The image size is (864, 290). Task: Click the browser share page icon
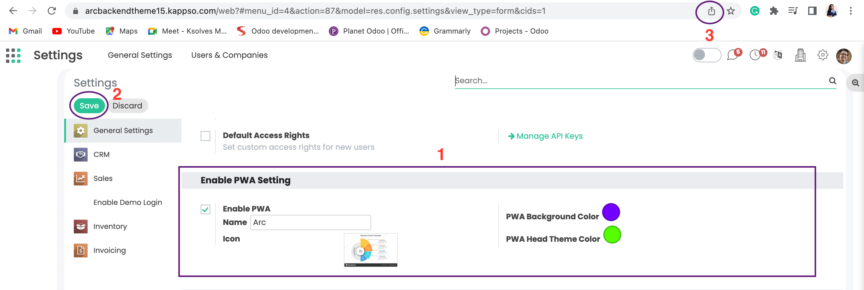(x=711, y=11)
